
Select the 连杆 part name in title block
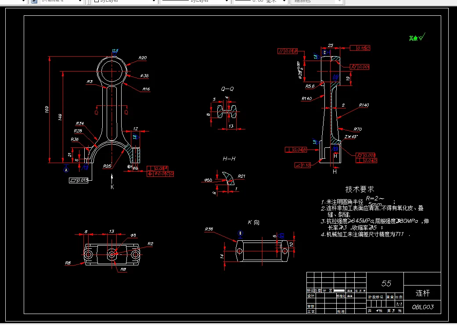coord(422,293)
